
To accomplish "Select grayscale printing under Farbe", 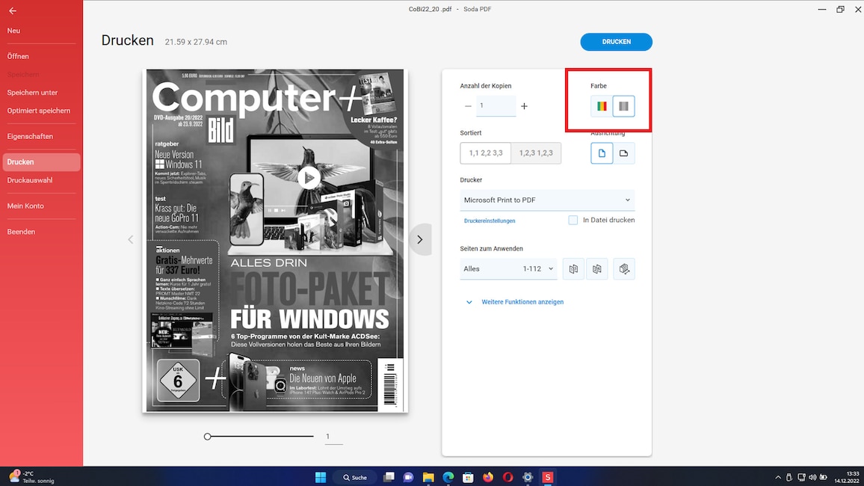I will coord(623,105).
